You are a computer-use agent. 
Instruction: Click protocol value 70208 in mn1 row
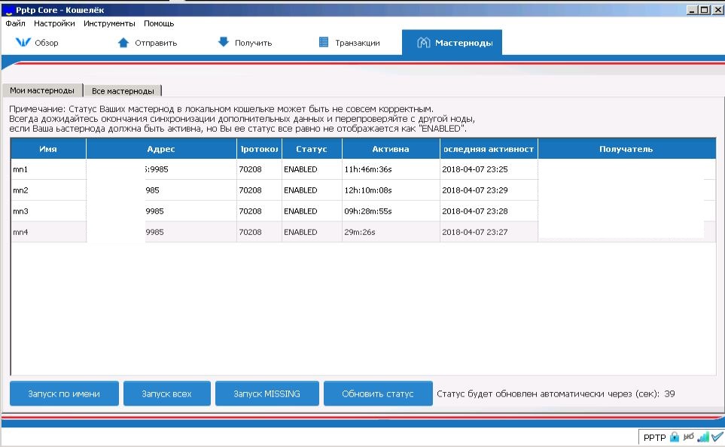[x=250, y=169]
